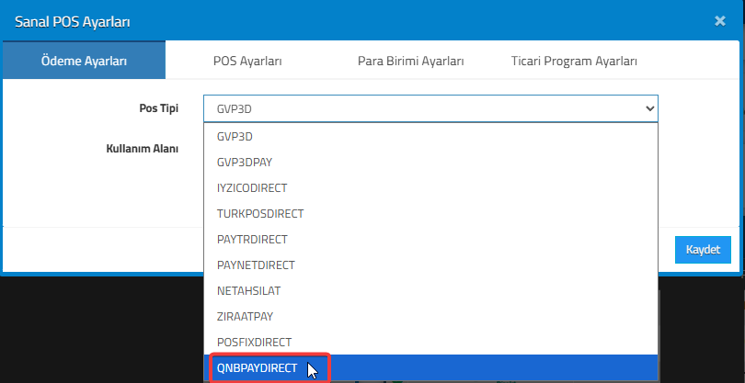
Task: Click the Sanal POS Ayarları title header
Action: coord(72,20)
